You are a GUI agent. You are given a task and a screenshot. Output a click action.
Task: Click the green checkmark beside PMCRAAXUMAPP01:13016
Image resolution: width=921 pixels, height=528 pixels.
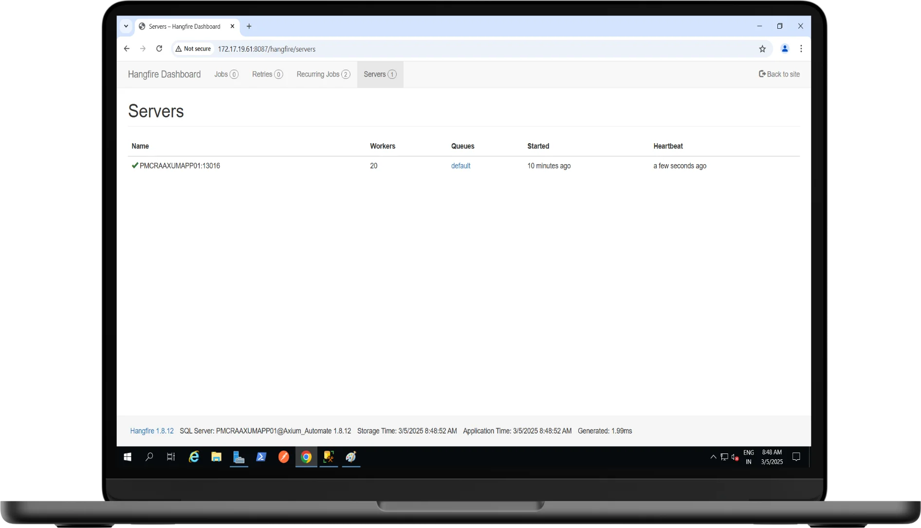click(x=135, y=166)
